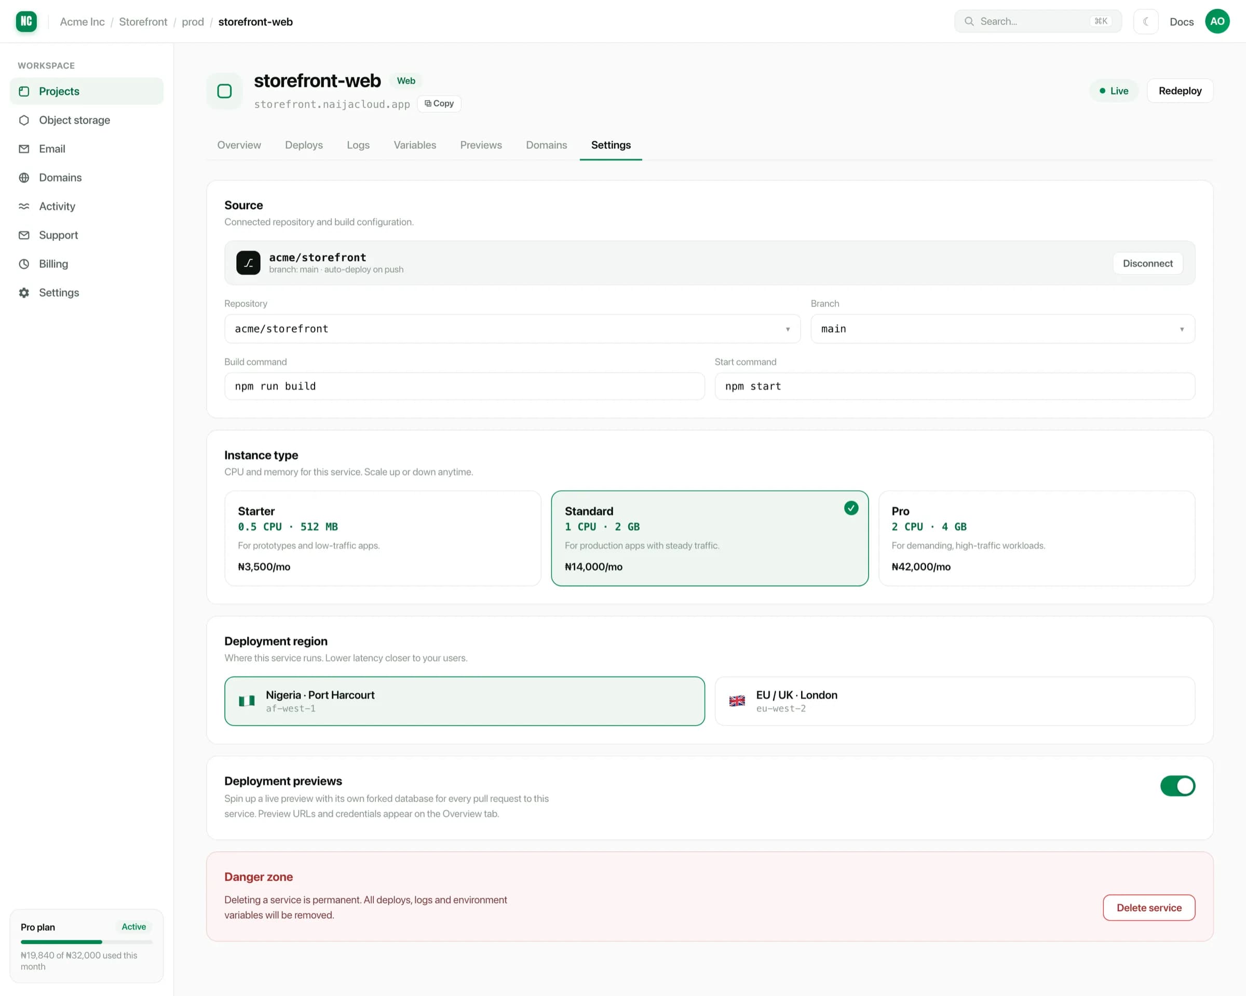Disconnect the acme/storefront repository
The image size is (1246, 996).
(1147, 264)
